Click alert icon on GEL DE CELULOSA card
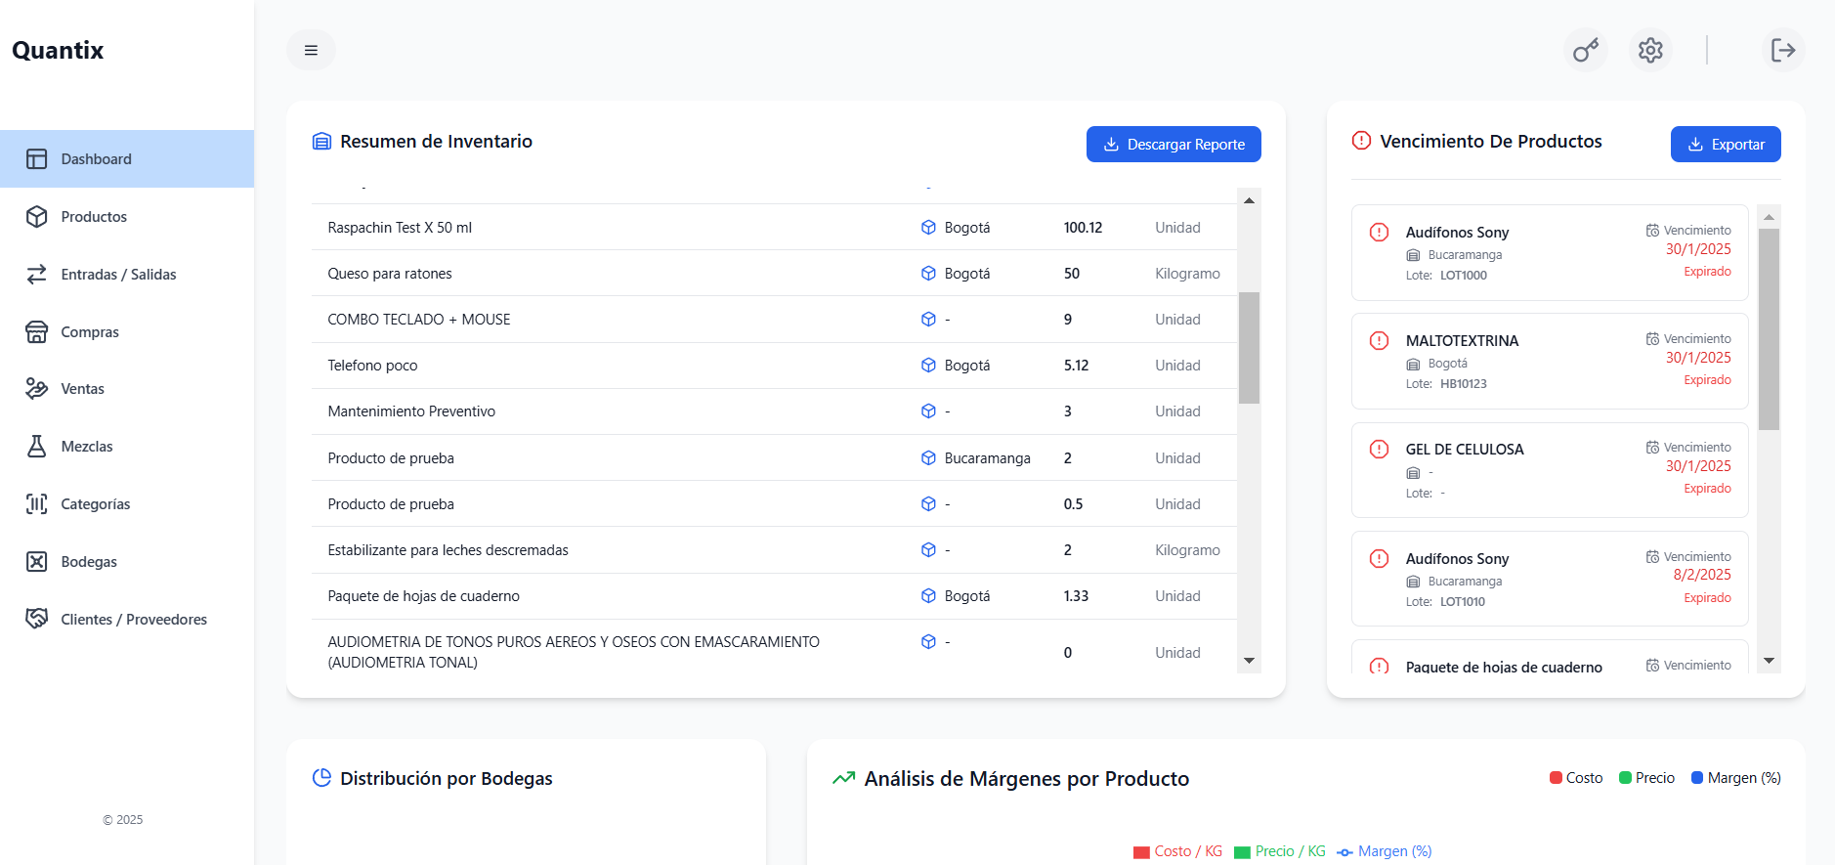This screenshot has width=1835, height=865. [x=1379, y=449]
